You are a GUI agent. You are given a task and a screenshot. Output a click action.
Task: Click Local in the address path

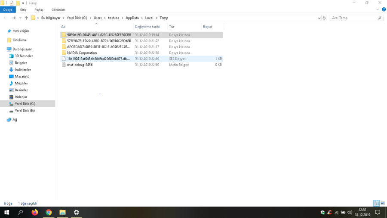point(149,18)
